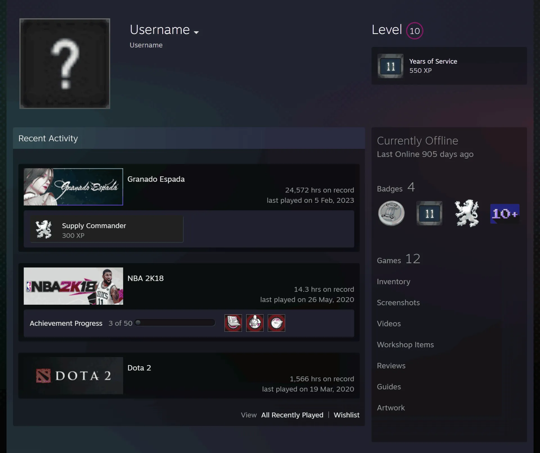Go to Inventory section
The height and width of the screenshot is (453, 540).
click(x=393, y=281)
